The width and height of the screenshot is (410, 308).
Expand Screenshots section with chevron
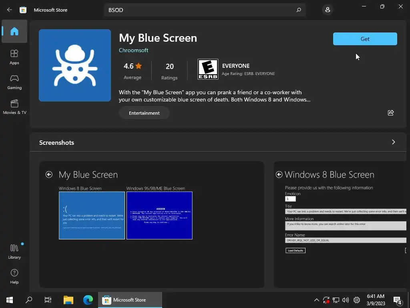click(x=393, y=142)
